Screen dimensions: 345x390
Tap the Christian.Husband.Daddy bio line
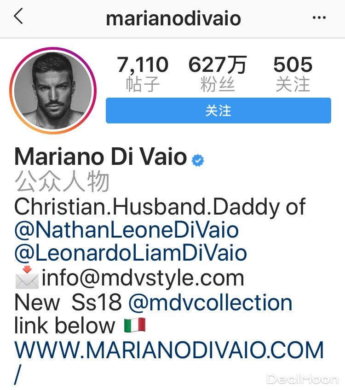160,207
